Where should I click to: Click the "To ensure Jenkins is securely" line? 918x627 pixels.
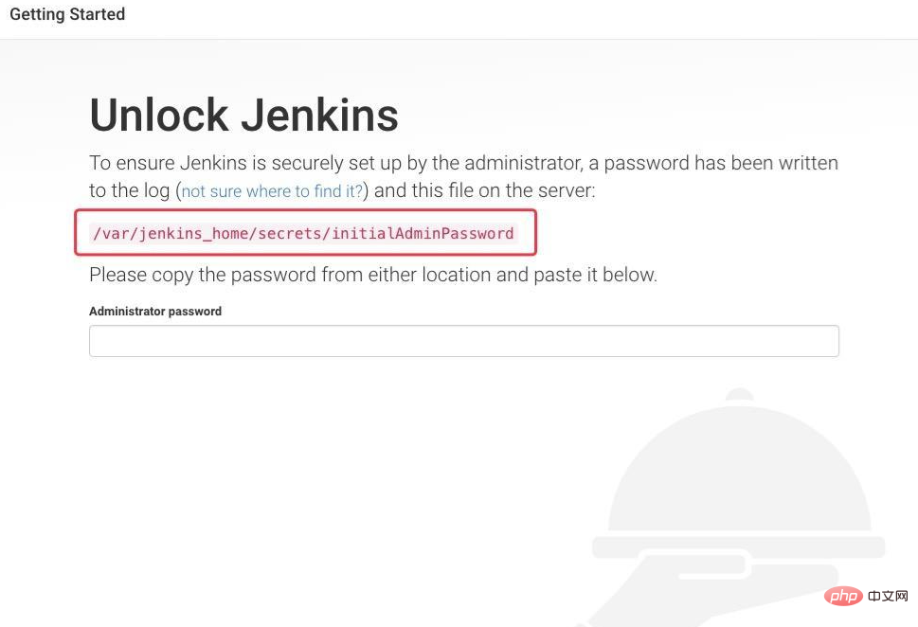pos(463,163)
